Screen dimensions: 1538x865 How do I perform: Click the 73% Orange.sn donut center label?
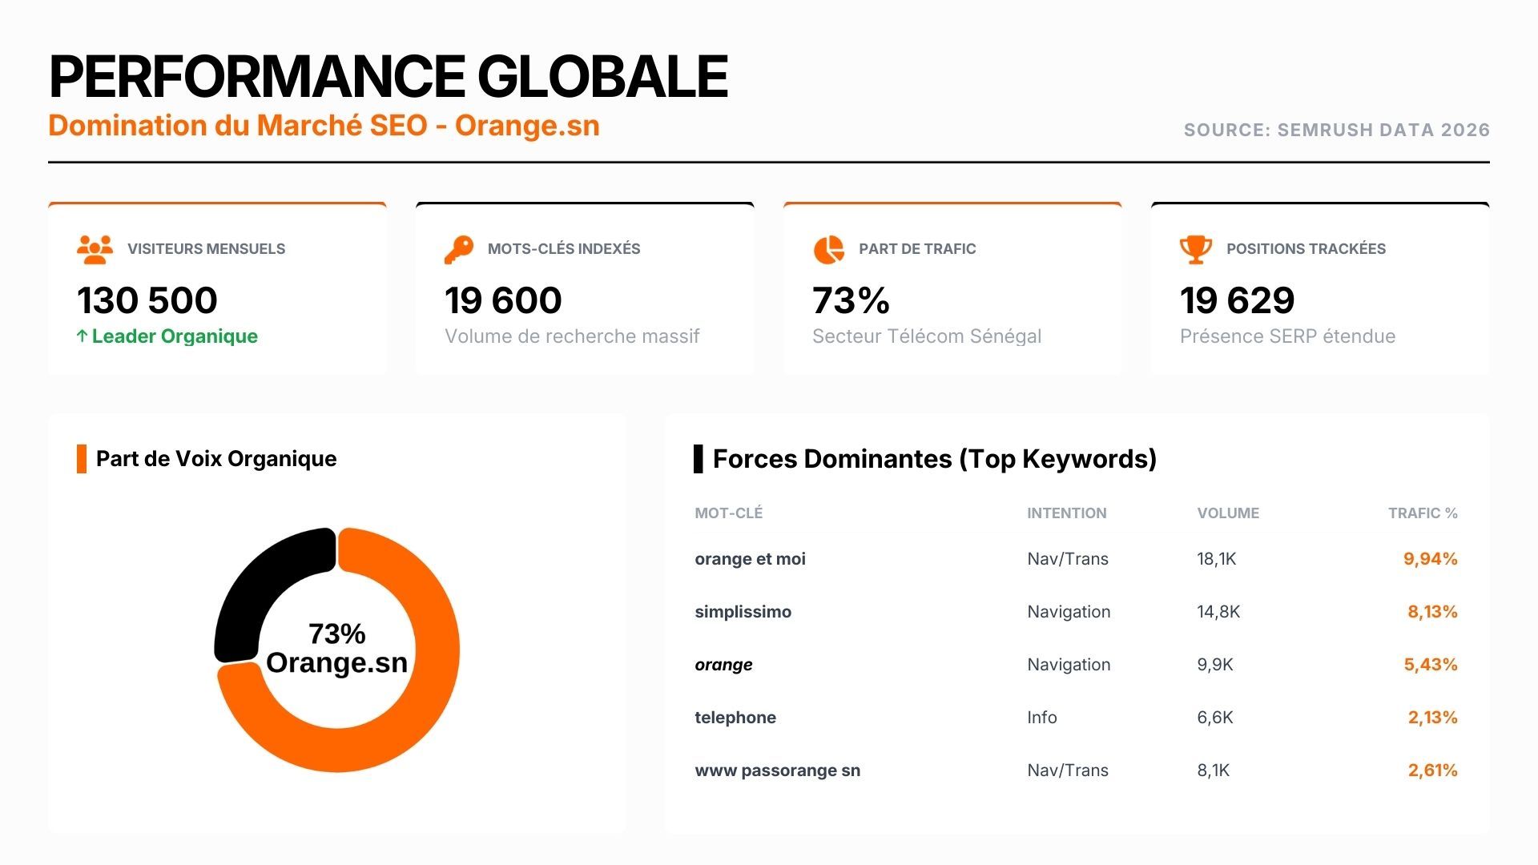336,649
